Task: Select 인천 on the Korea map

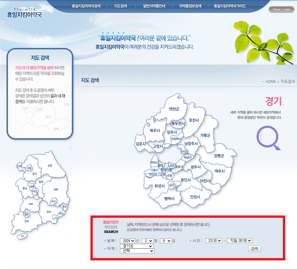Action: [19, 166]
